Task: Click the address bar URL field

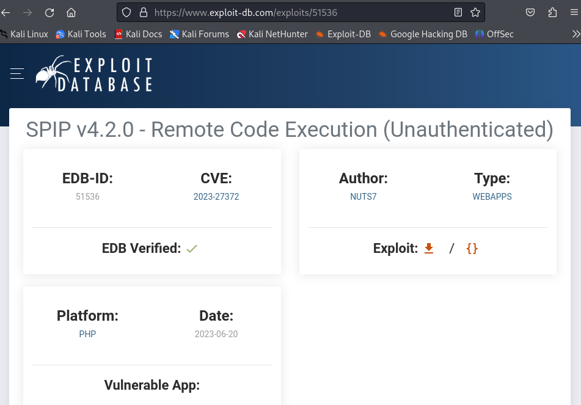Action: pyautogui.click(x=300, y=13)
